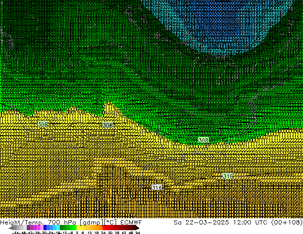Click the 308 contour label at far left
This screenshot has height=234, width=303.
[43, 124]
